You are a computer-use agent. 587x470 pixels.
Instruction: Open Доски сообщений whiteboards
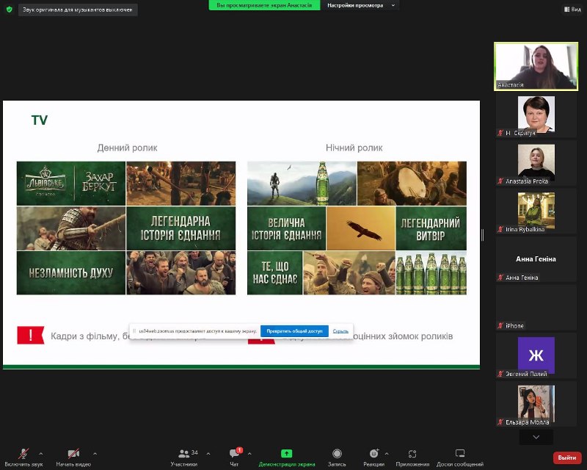[460, 458]
